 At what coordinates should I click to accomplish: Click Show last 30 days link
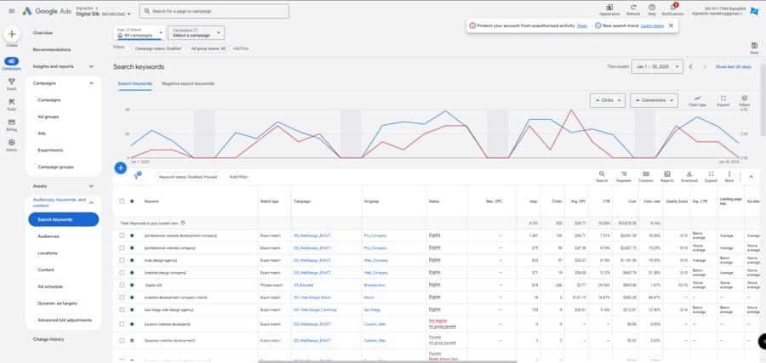(x=734, y=67)
